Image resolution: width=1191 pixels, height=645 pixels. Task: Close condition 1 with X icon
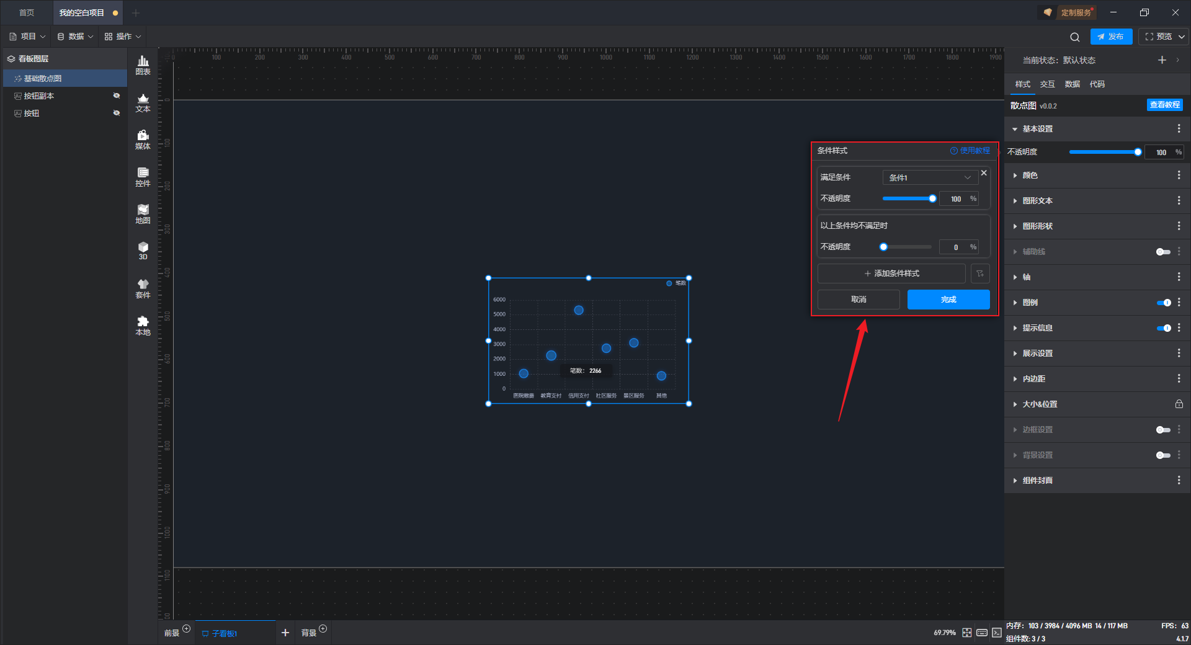tap(984, 173)
